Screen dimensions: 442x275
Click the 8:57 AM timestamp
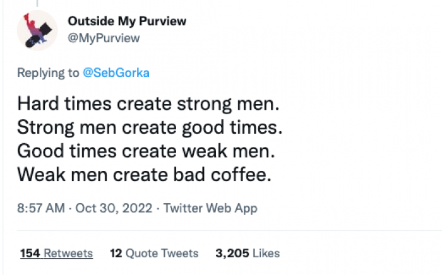[x=40, y=208]
